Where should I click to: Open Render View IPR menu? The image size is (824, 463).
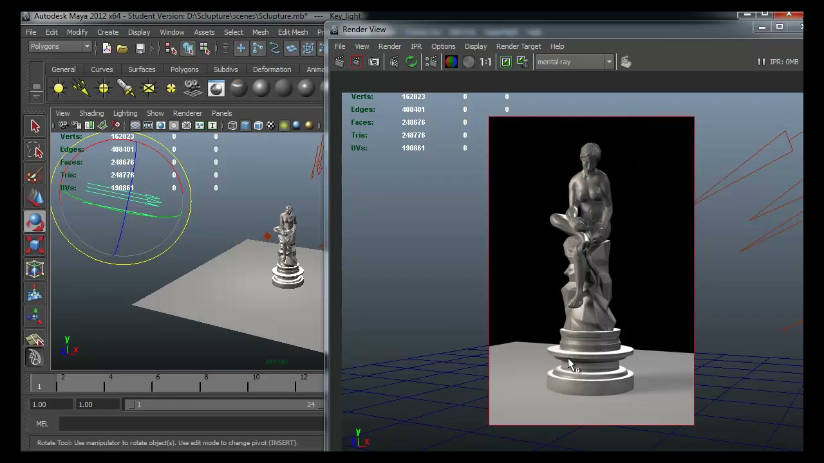tap(417, 46)
